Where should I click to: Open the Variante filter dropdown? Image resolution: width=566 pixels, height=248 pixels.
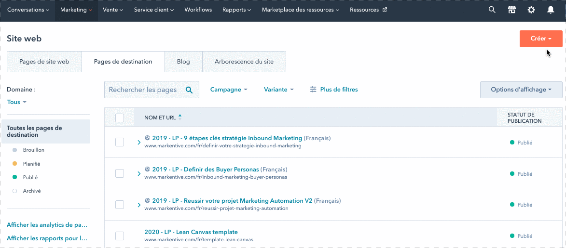tap(279, 90)
